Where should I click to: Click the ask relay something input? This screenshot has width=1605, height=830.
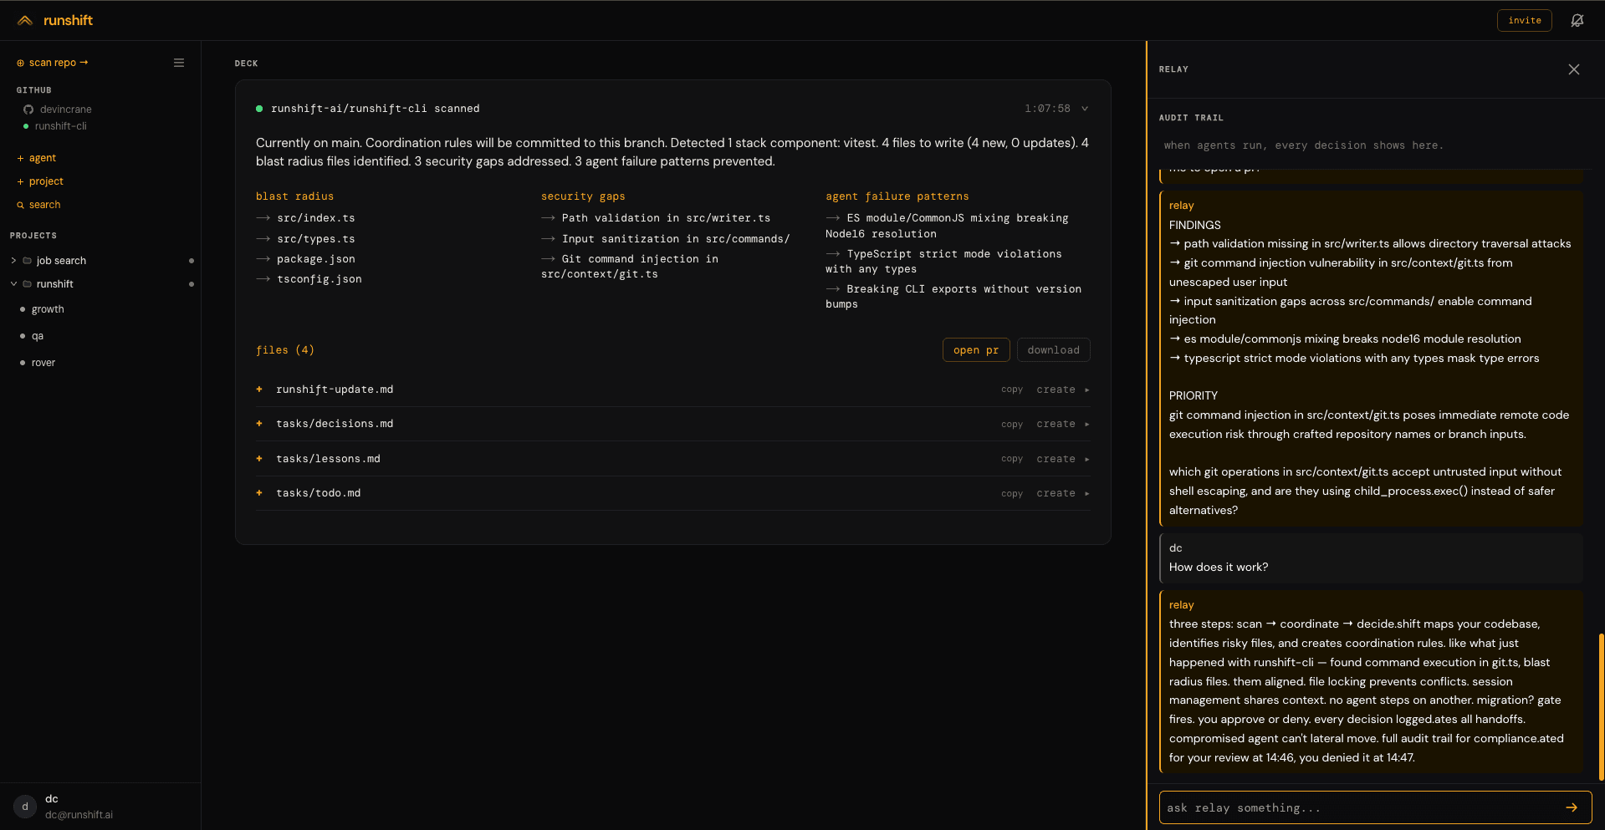[1375, 807]
